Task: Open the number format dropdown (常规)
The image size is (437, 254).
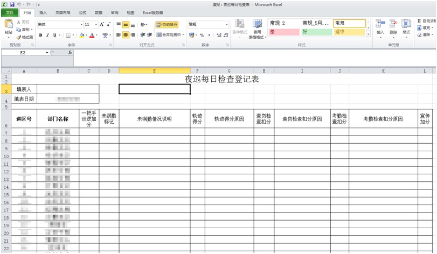Action: coord(226,25)
